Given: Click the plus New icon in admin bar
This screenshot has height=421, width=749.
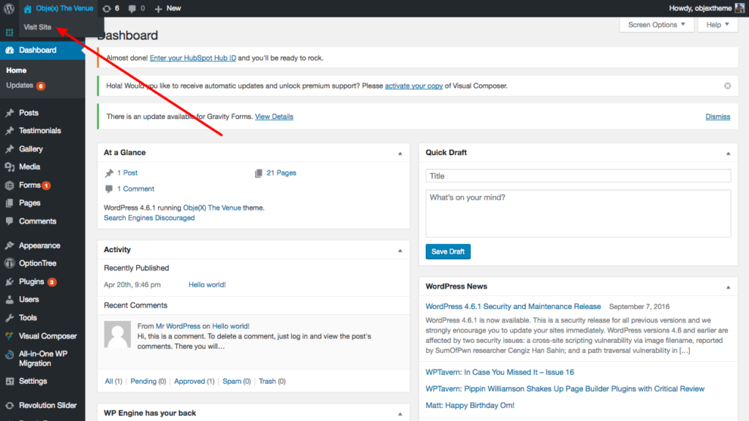Looking at the screenshot, I should (x=159, y=9).
